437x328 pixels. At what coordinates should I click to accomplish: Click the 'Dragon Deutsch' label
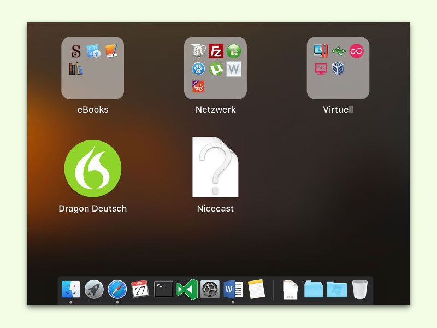pyautogui.click(x=93, y=209)
